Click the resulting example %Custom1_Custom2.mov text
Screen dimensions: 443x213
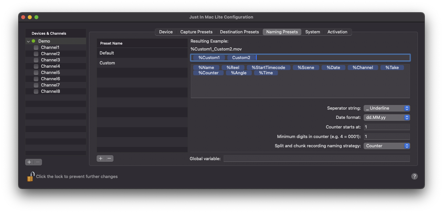coord(216,49)
